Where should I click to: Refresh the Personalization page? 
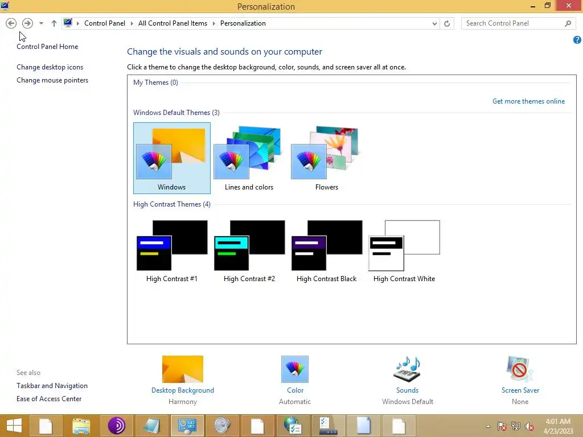(x=447, y=23)
